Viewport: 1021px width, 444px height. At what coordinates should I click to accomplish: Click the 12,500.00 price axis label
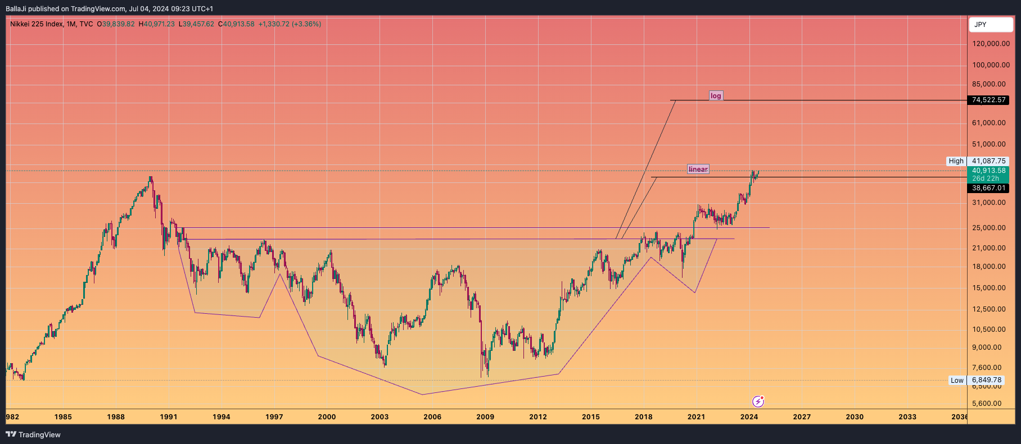pyautogui.click(x=989, y=309)
